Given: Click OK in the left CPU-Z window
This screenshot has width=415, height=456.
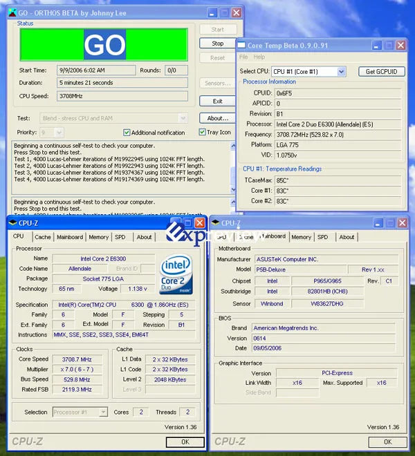Looking at the screenshot, I should (185, 442).
